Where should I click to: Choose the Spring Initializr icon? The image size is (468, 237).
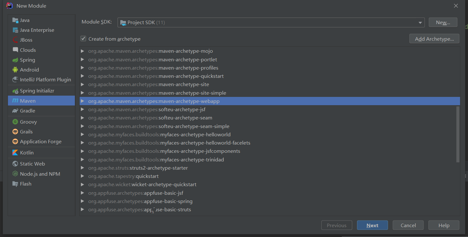pos(15,91)
